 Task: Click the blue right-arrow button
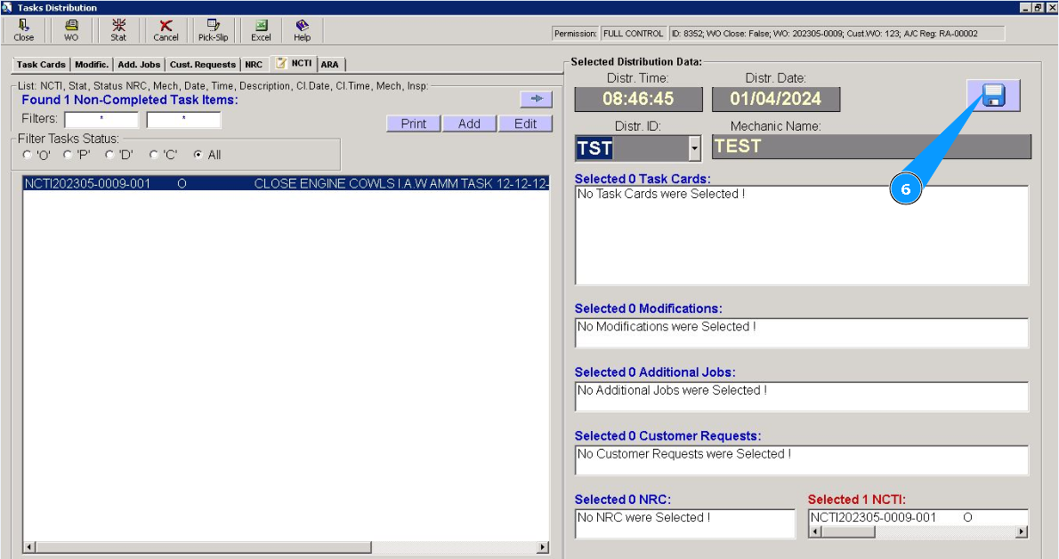pyautogui.click(x=537, y=100)
